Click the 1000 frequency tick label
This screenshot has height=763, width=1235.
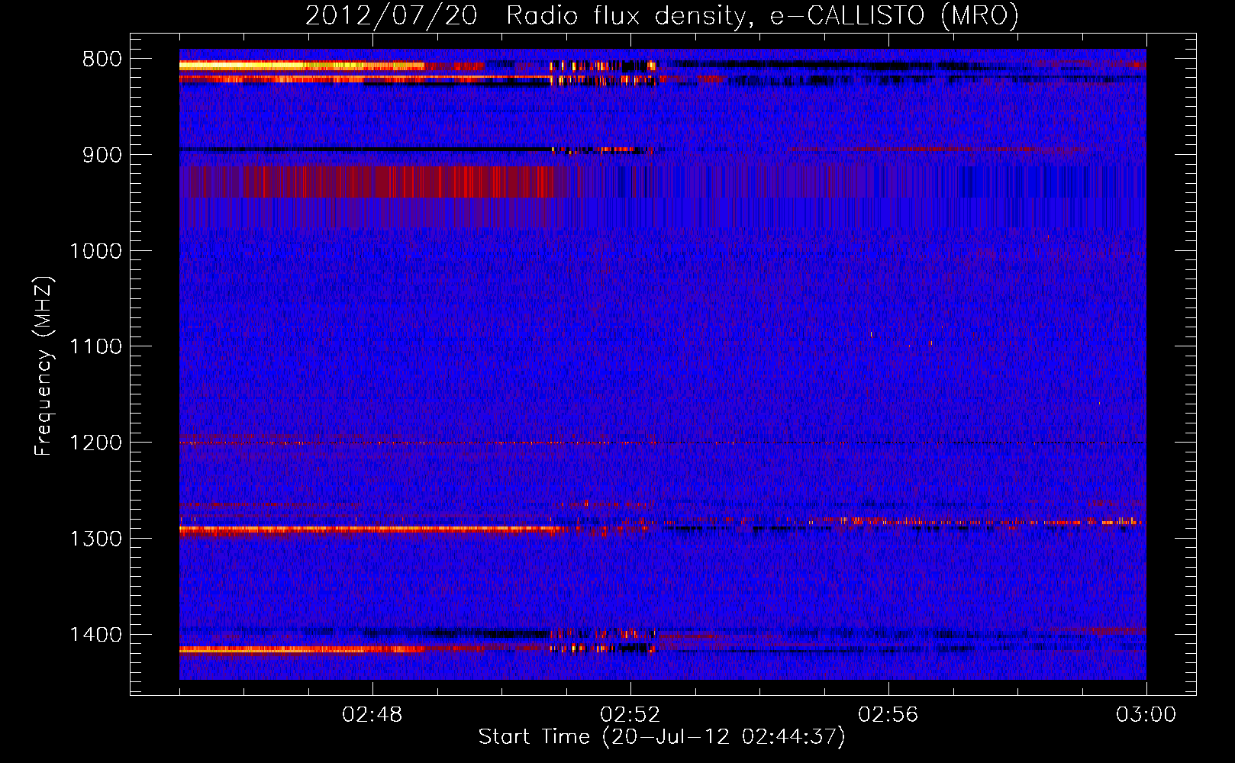[x=95, y=251]
